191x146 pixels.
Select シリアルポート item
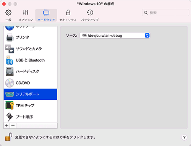coord(31,94)
